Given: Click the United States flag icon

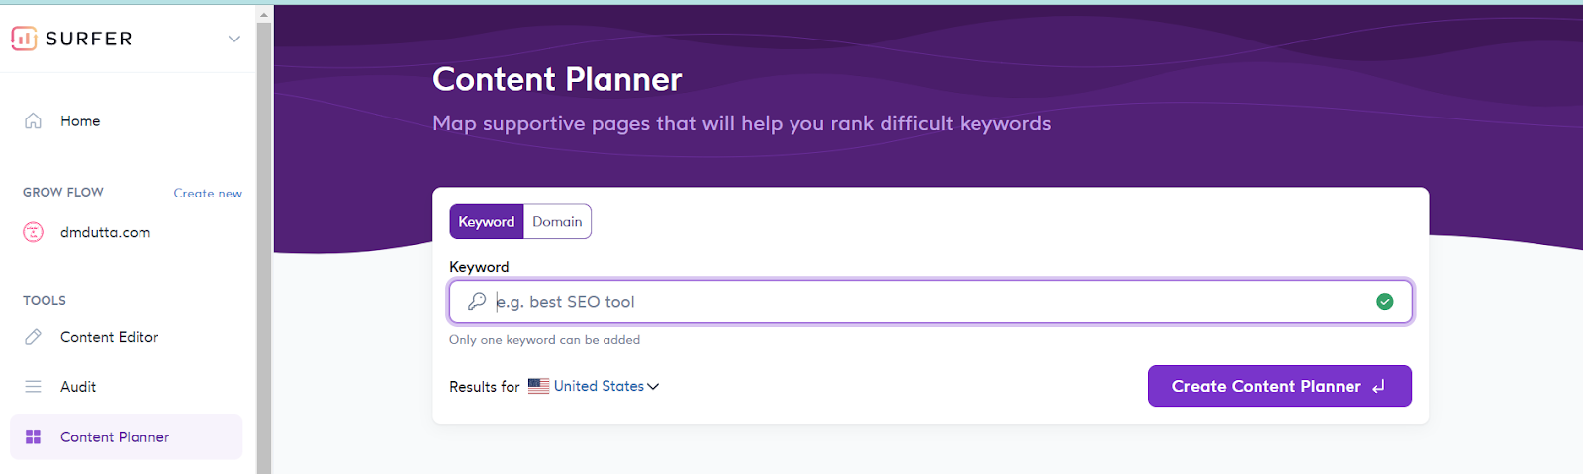Looking at the screenshot, I should 538,386.
